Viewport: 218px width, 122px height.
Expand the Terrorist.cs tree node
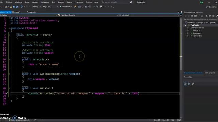point(188,36)
